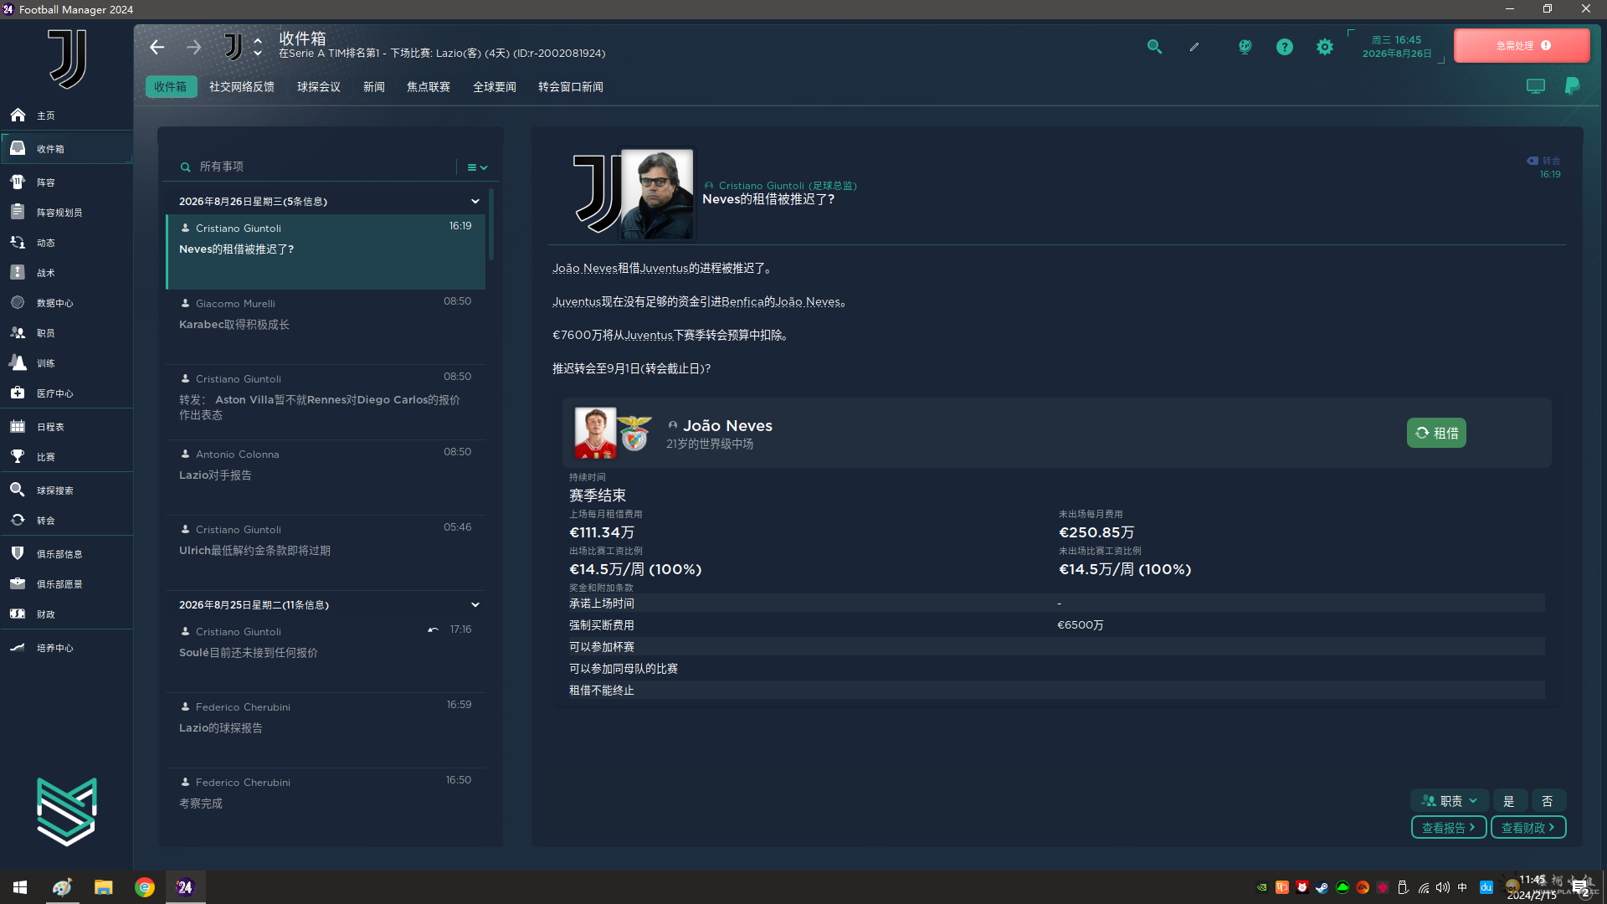Collapse the 2026年8月26日 message group

click(475, 202)
